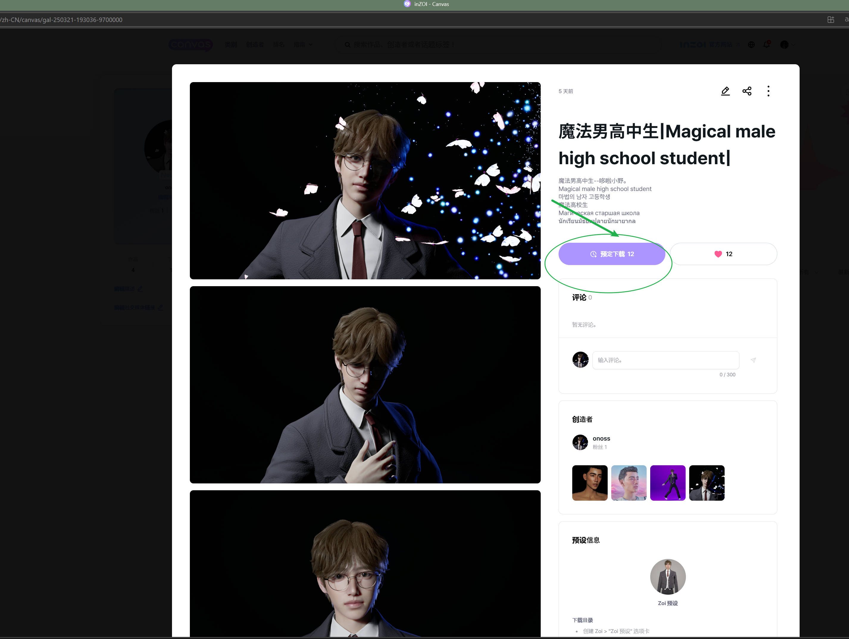Click the send comment paper-plane icon

point(753,360)
